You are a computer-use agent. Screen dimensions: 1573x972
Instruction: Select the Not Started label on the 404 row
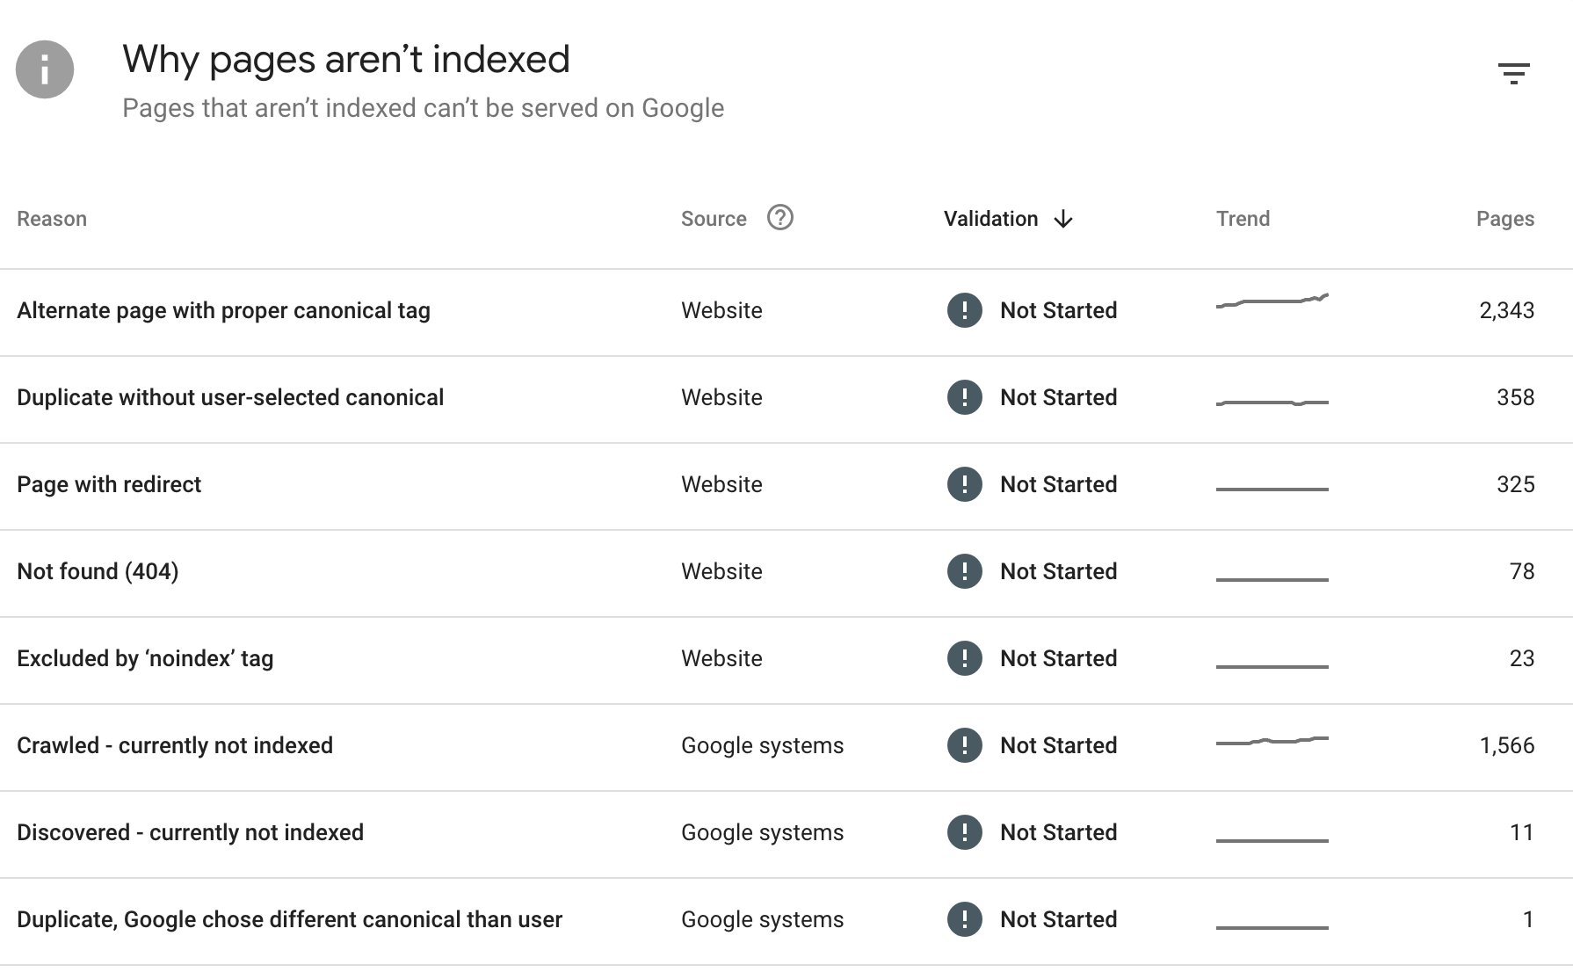(x=1058, y=571)
